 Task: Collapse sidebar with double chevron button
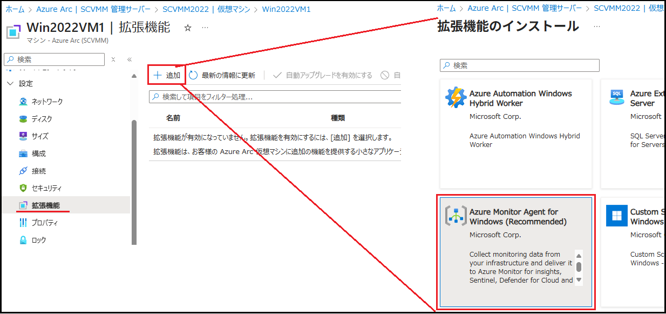click(130, 59)
